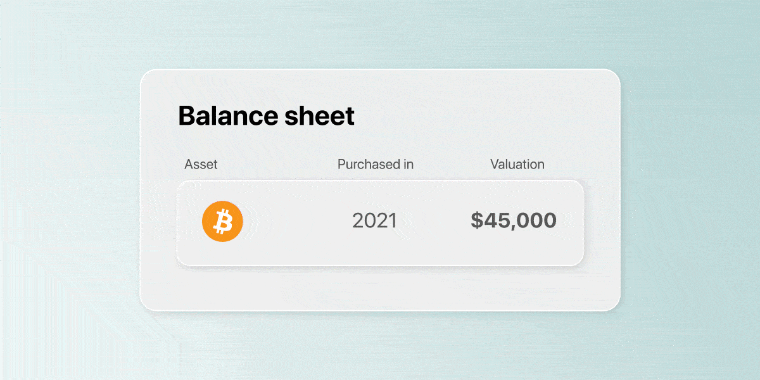Click empty card area below the Bitcoin row
The height and width of the screenshot is (380, 760).
click(380, 288)
